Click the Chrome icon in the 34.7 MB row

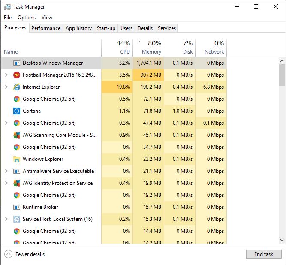point(17,147)
